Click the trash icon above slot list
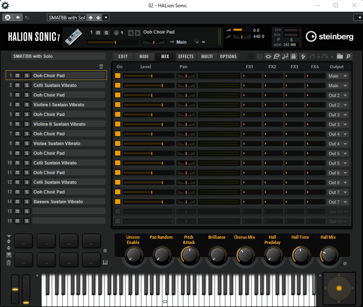 (101, 66)
